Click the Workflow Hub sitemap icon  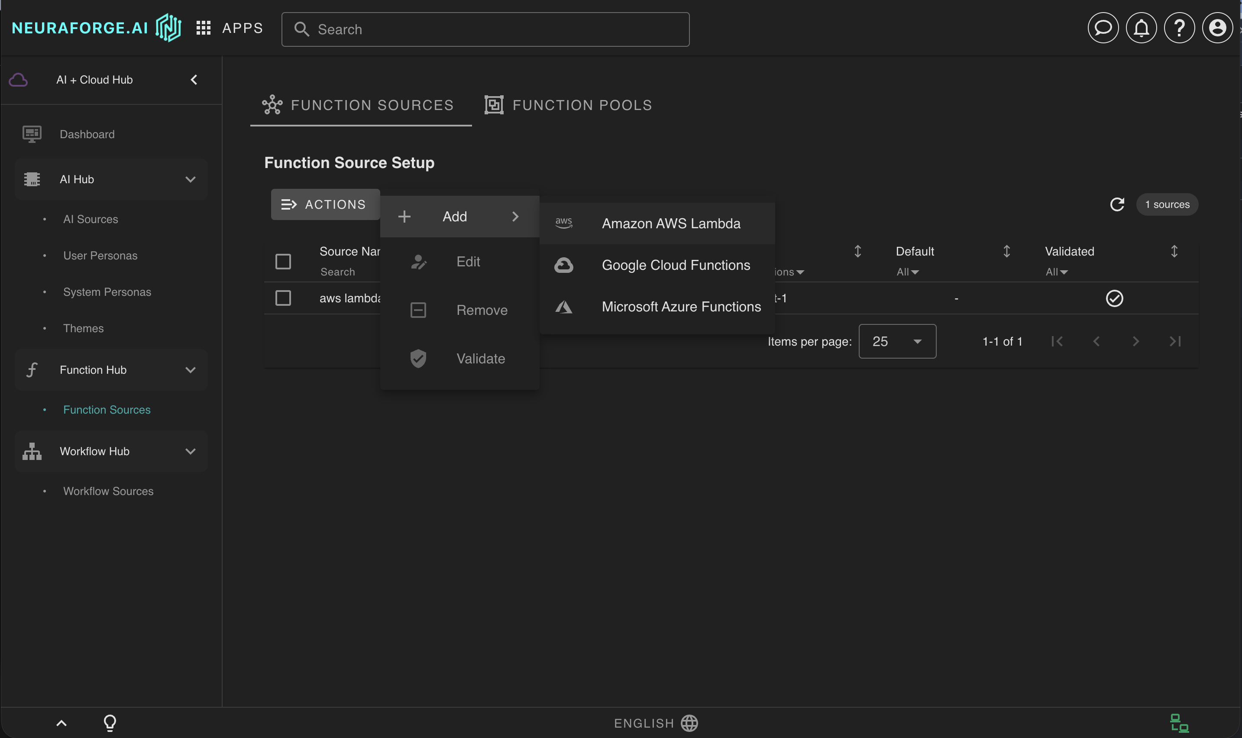point(31,451)
